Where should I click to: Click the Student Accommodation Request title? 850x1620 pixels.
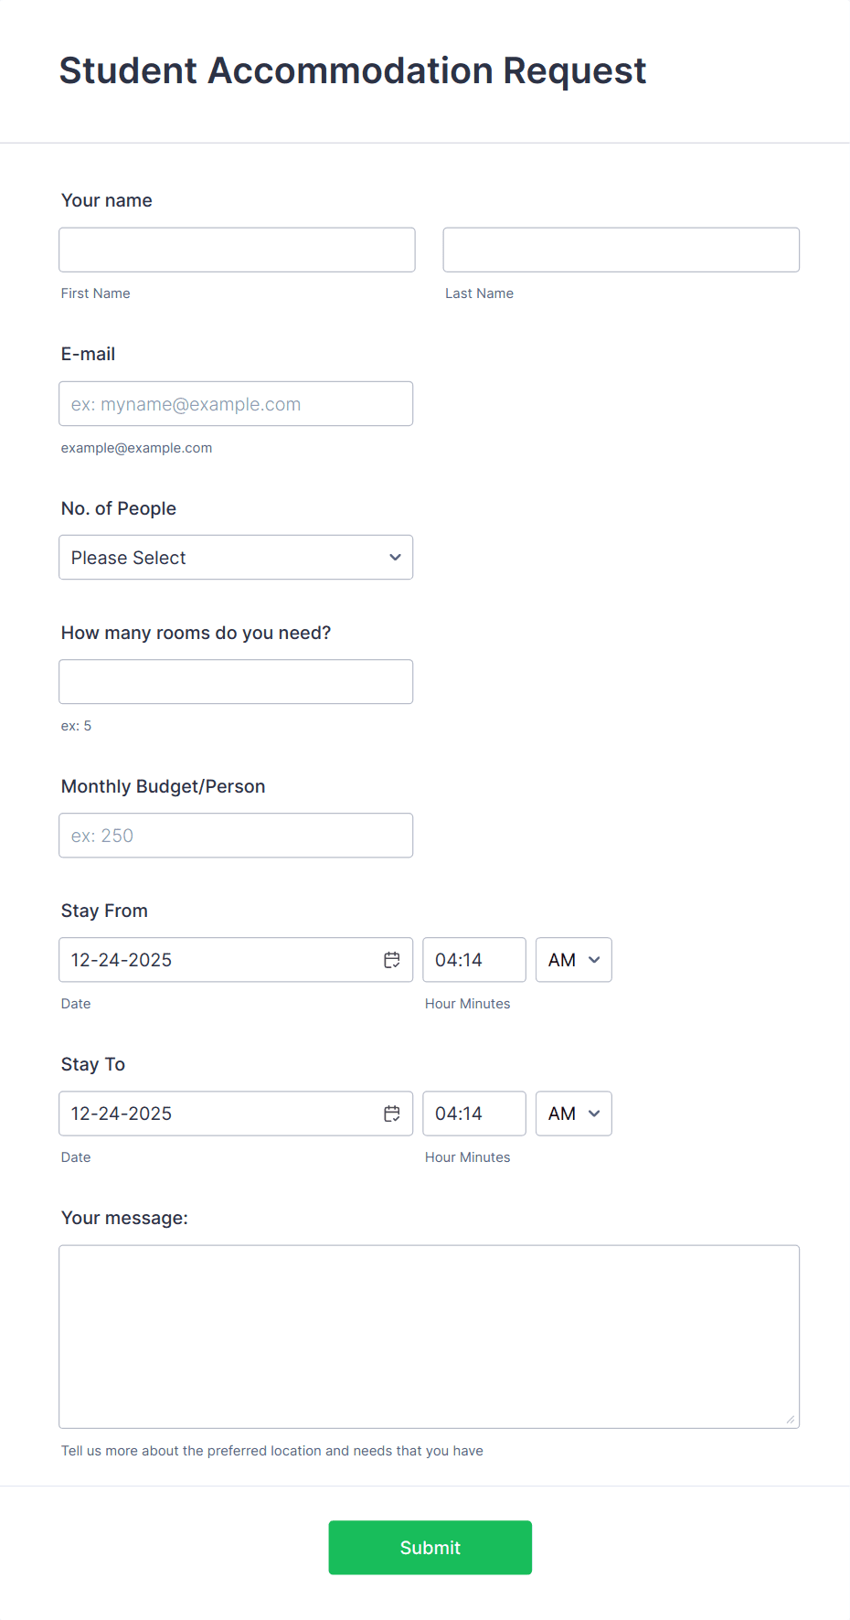(x=353, y=69)
